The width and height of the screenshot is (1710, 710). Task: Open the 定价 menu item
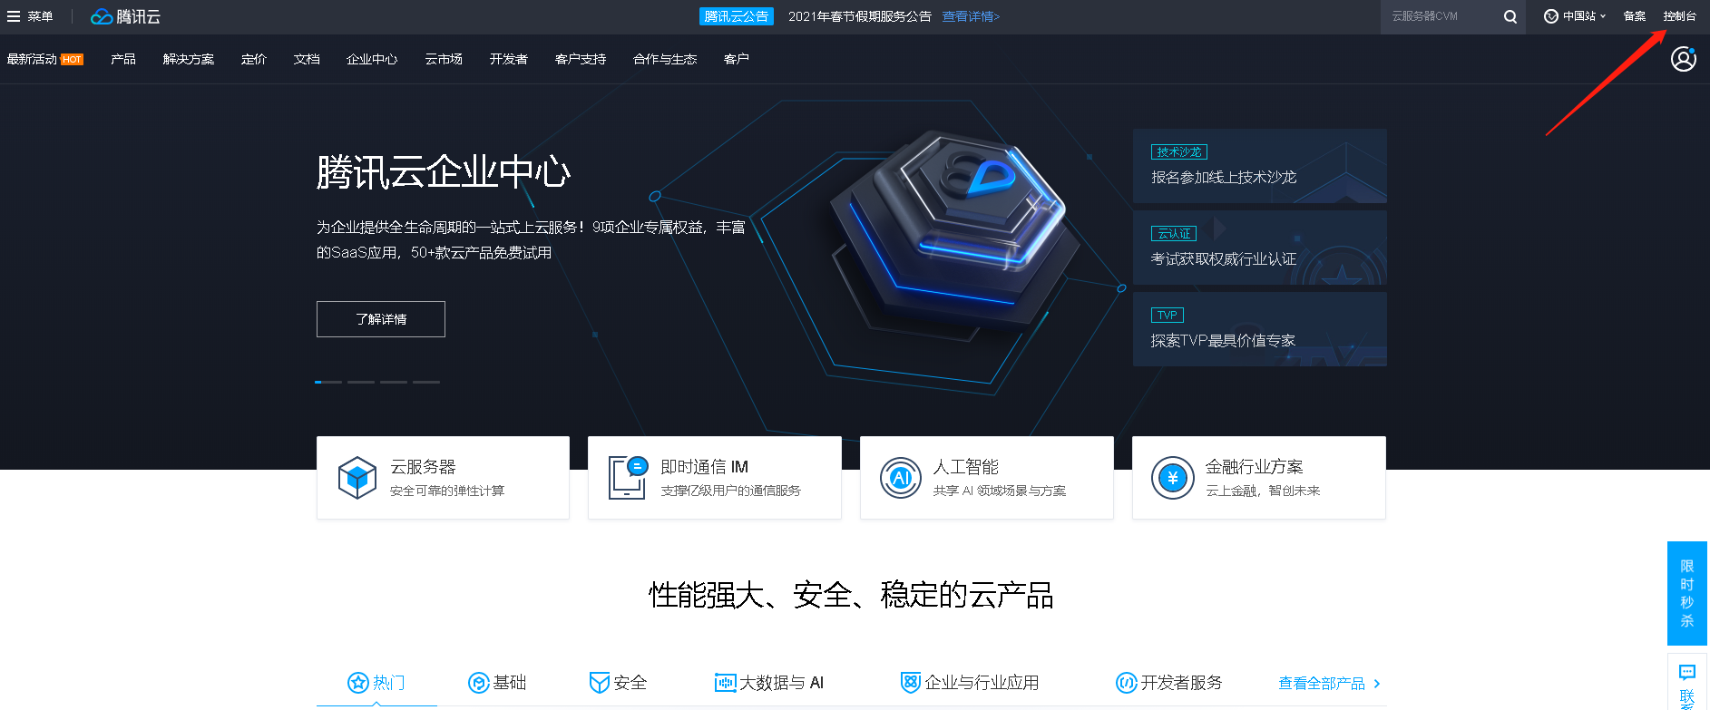(254, 59)
